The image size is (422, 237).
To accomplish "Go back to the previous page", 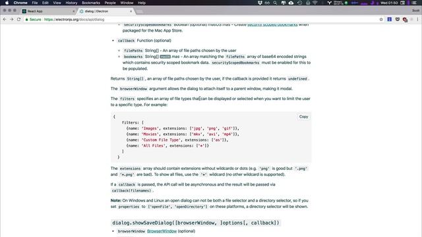I will tap(5, 19).
